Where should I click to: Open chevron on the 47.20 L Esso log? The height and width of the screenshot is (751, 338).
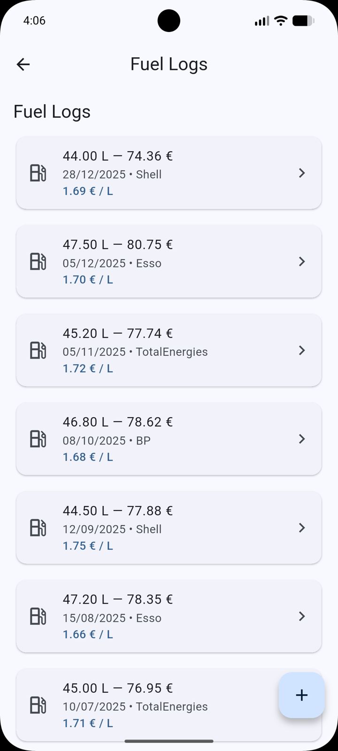302,616
